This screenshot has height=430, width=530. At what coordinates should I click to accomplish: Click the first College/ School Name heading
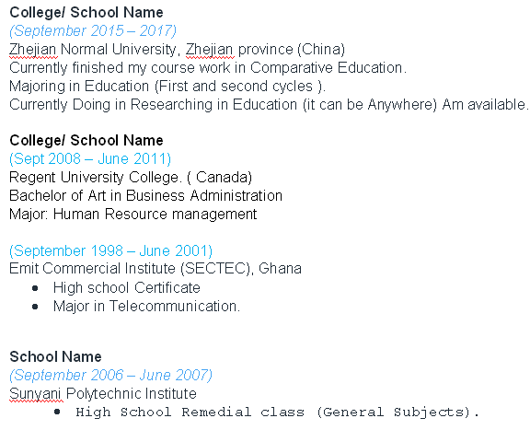pos(86,13)
